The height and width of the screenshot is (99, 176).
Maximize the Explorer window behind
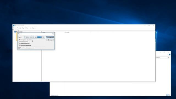[164, 52]
